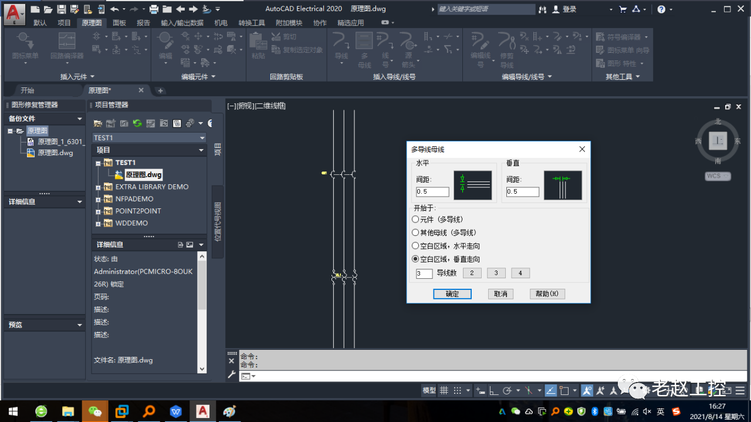751x422 pixels.
Task: Click the Plot printer icon
Action: (x=154, y=9)
